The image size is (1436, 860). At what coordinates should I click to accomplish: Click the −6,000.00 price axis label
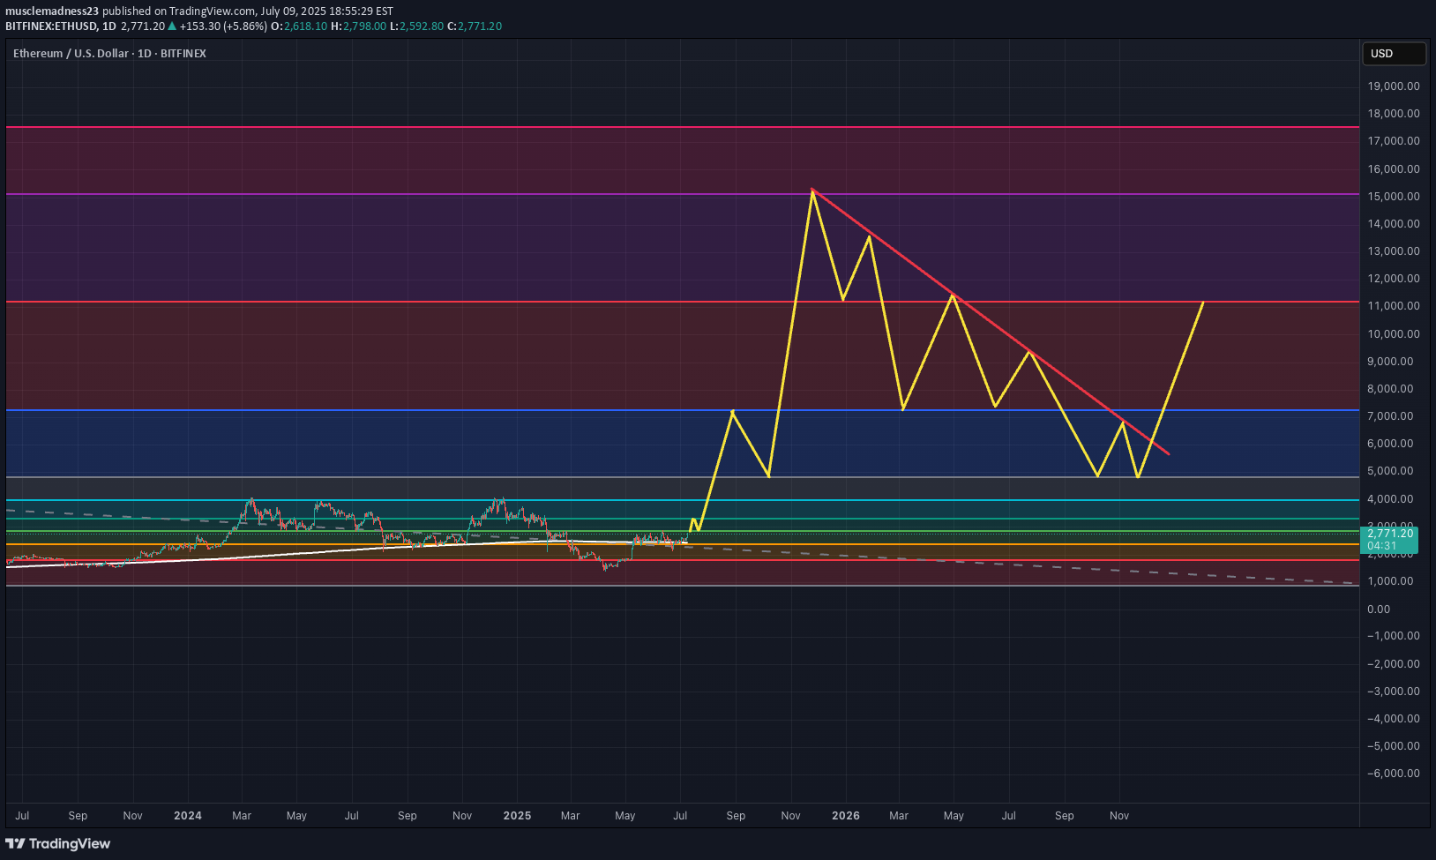tap(1394, 774)
